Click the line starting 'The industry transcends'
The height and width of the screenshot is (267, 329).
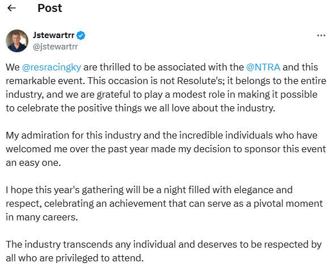pos(163,245)
